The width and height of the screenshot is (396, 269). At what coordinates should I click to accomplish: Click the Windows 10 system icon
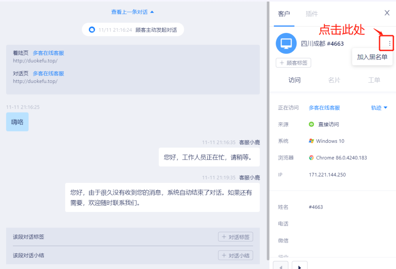pyautogui.click(x=311, y=141)
